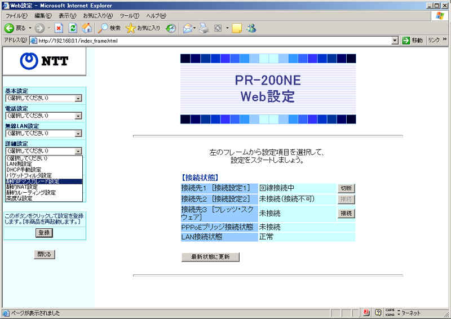Choose (選択してください) in open list
The image size is (451, 319).
point(44,158)
